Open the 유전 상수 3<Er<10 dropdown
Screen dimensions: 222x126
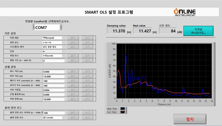[63, 42]
